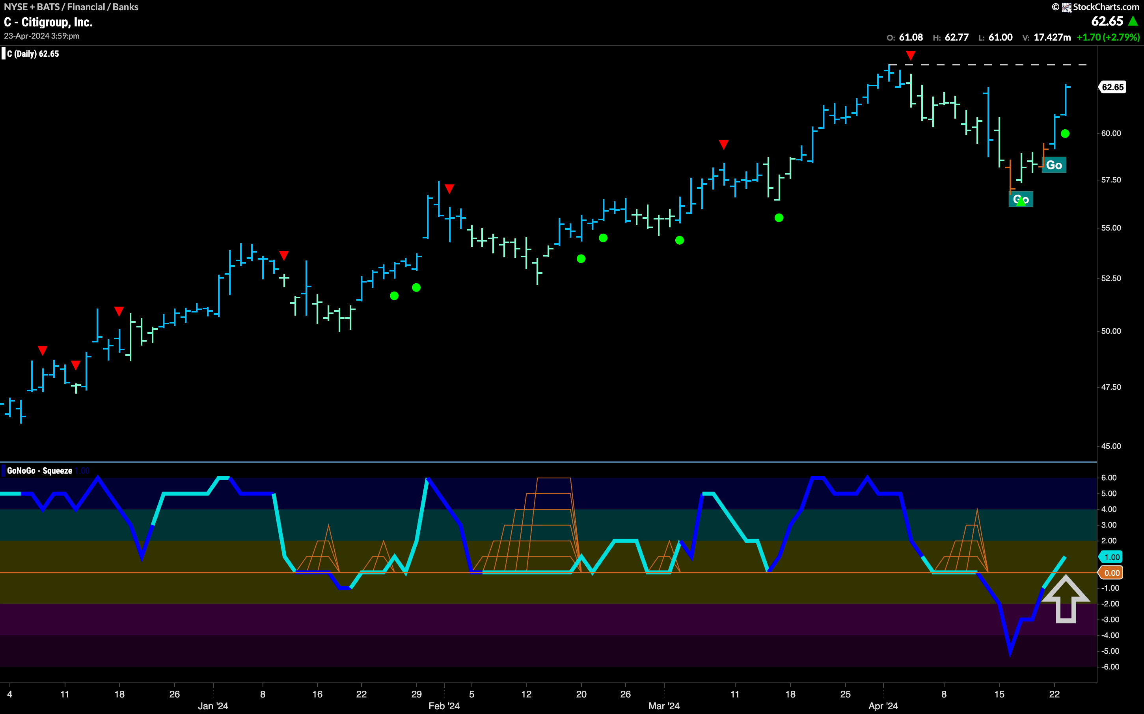Click the Apr '24 date axis label
The width and height of the screenshot is (1144, 714).
click(883, 706)
